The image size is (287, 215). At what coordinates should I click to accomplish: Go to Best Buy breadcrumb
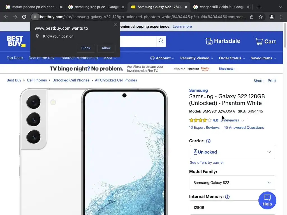pos(14,80)
